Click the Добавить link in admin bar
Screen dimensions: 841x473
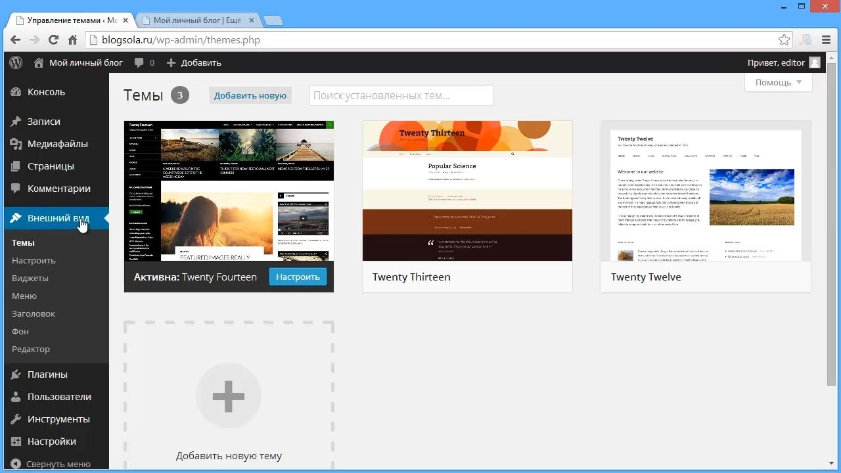201,62
